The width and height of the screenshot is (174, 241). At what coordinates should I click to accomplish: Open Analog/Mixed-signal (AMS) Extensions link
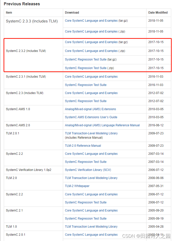click(90, 109)
